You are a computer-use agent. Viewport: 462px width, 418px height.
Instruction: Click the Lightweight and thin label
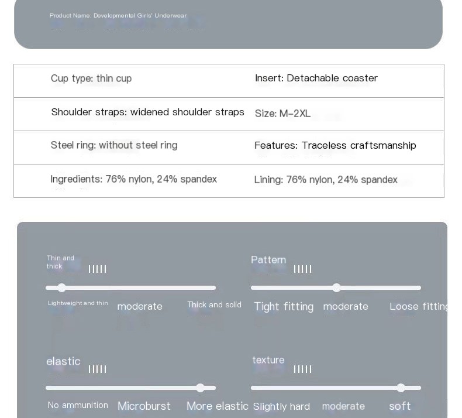pos(78,303)
